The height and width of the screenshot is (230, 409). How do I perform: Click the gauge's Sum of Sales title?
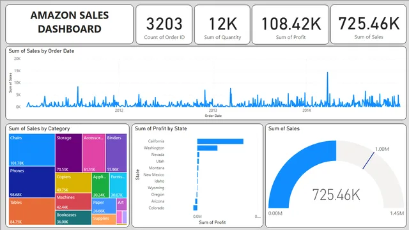coord(284,128)
